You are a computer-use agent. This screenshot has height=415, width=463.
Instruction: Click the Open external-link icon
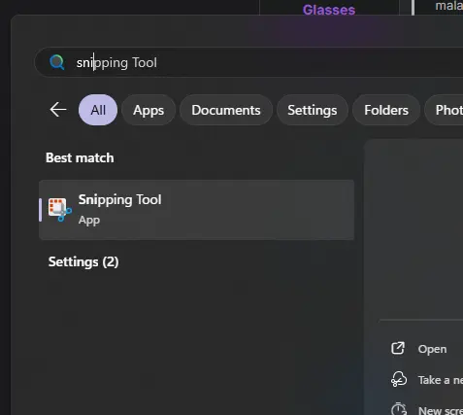[x=398, y=349]
